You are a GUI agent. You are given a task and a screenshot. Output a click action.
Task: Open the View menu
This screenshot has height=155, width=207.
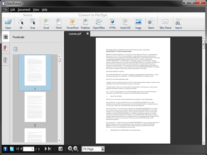click(x=36, y=10)
